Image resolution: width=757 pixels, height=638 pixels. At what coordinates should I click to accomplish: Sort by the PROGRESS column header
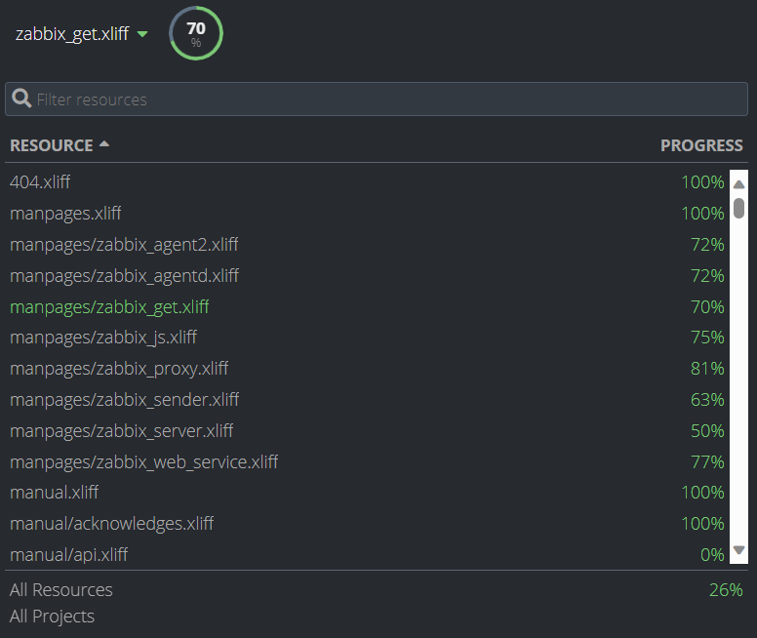click(x=701, y=145)
